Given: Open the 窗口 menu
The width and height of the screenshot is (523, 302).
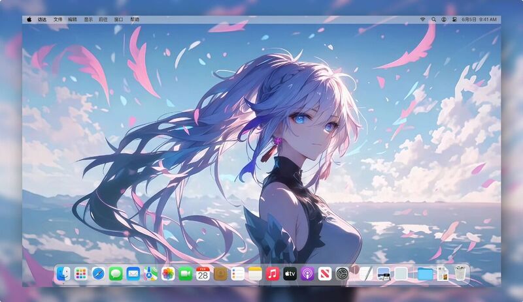Looking at the screenshot, I should [119, 20].
